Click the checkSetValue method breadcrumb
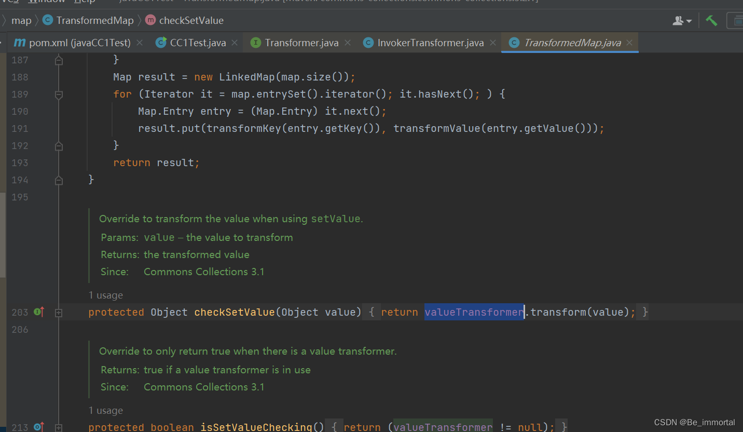The height and width of the screenshot is (432, 743). [191, 20]
